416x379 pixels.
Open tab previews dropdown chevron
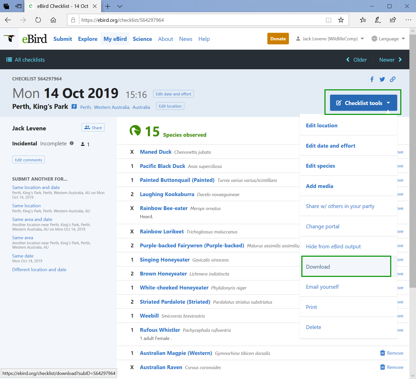(120, 6)
